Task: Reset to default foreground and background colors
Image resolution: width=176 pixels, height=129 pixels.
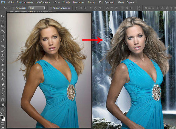Action: [x=1, y=113]
